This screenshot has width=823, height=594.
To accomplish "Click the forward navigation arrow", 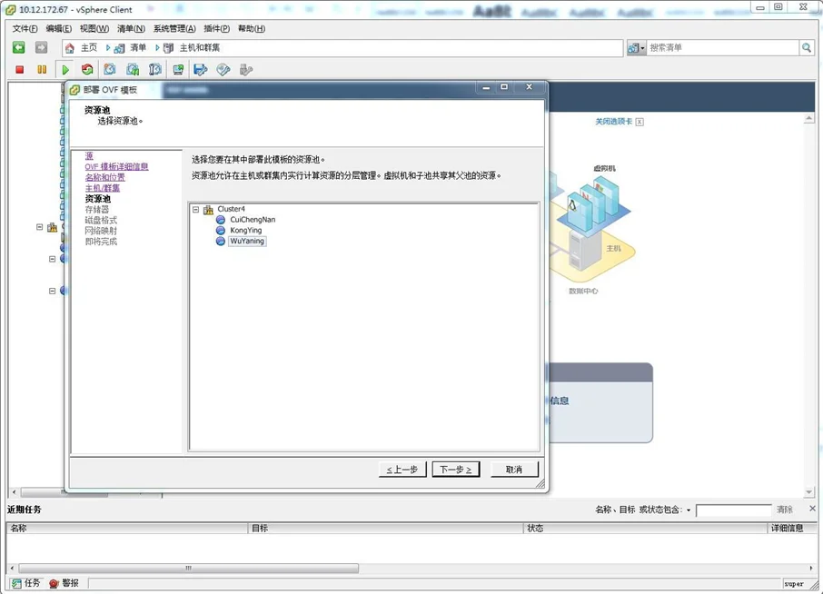I will click(41, 48).
